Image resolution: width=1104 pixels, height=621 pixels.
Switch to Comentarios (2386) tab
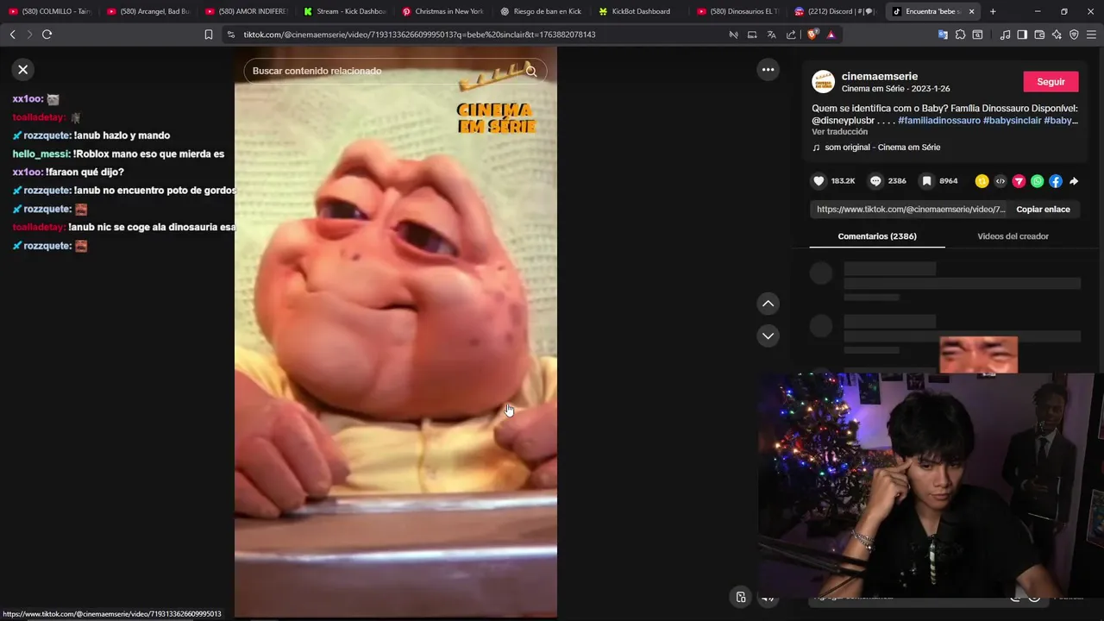(x=877, y=236)
